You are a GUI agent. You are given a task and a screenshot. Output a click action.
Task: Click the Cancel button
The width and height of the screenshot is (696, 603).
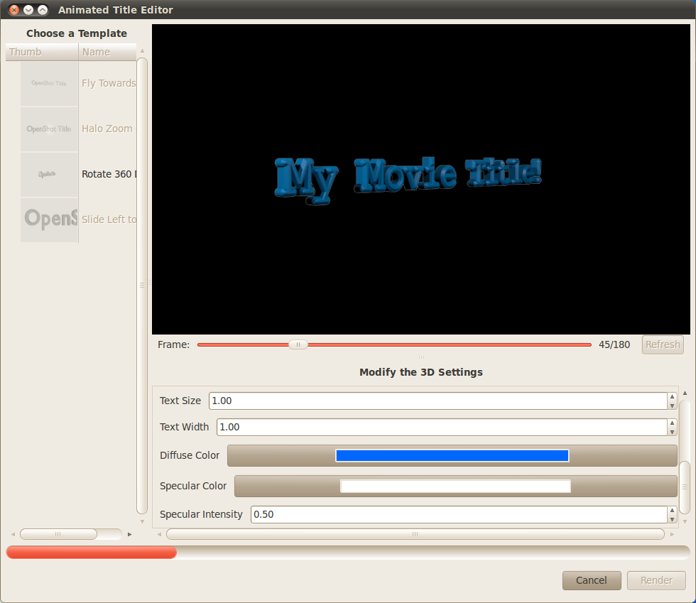(592, 580)
